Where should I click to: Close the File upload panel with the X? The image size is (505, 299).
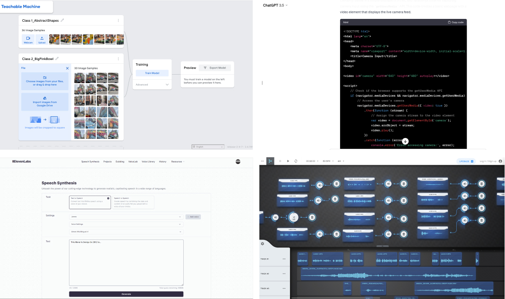click(x=67, y=68)
